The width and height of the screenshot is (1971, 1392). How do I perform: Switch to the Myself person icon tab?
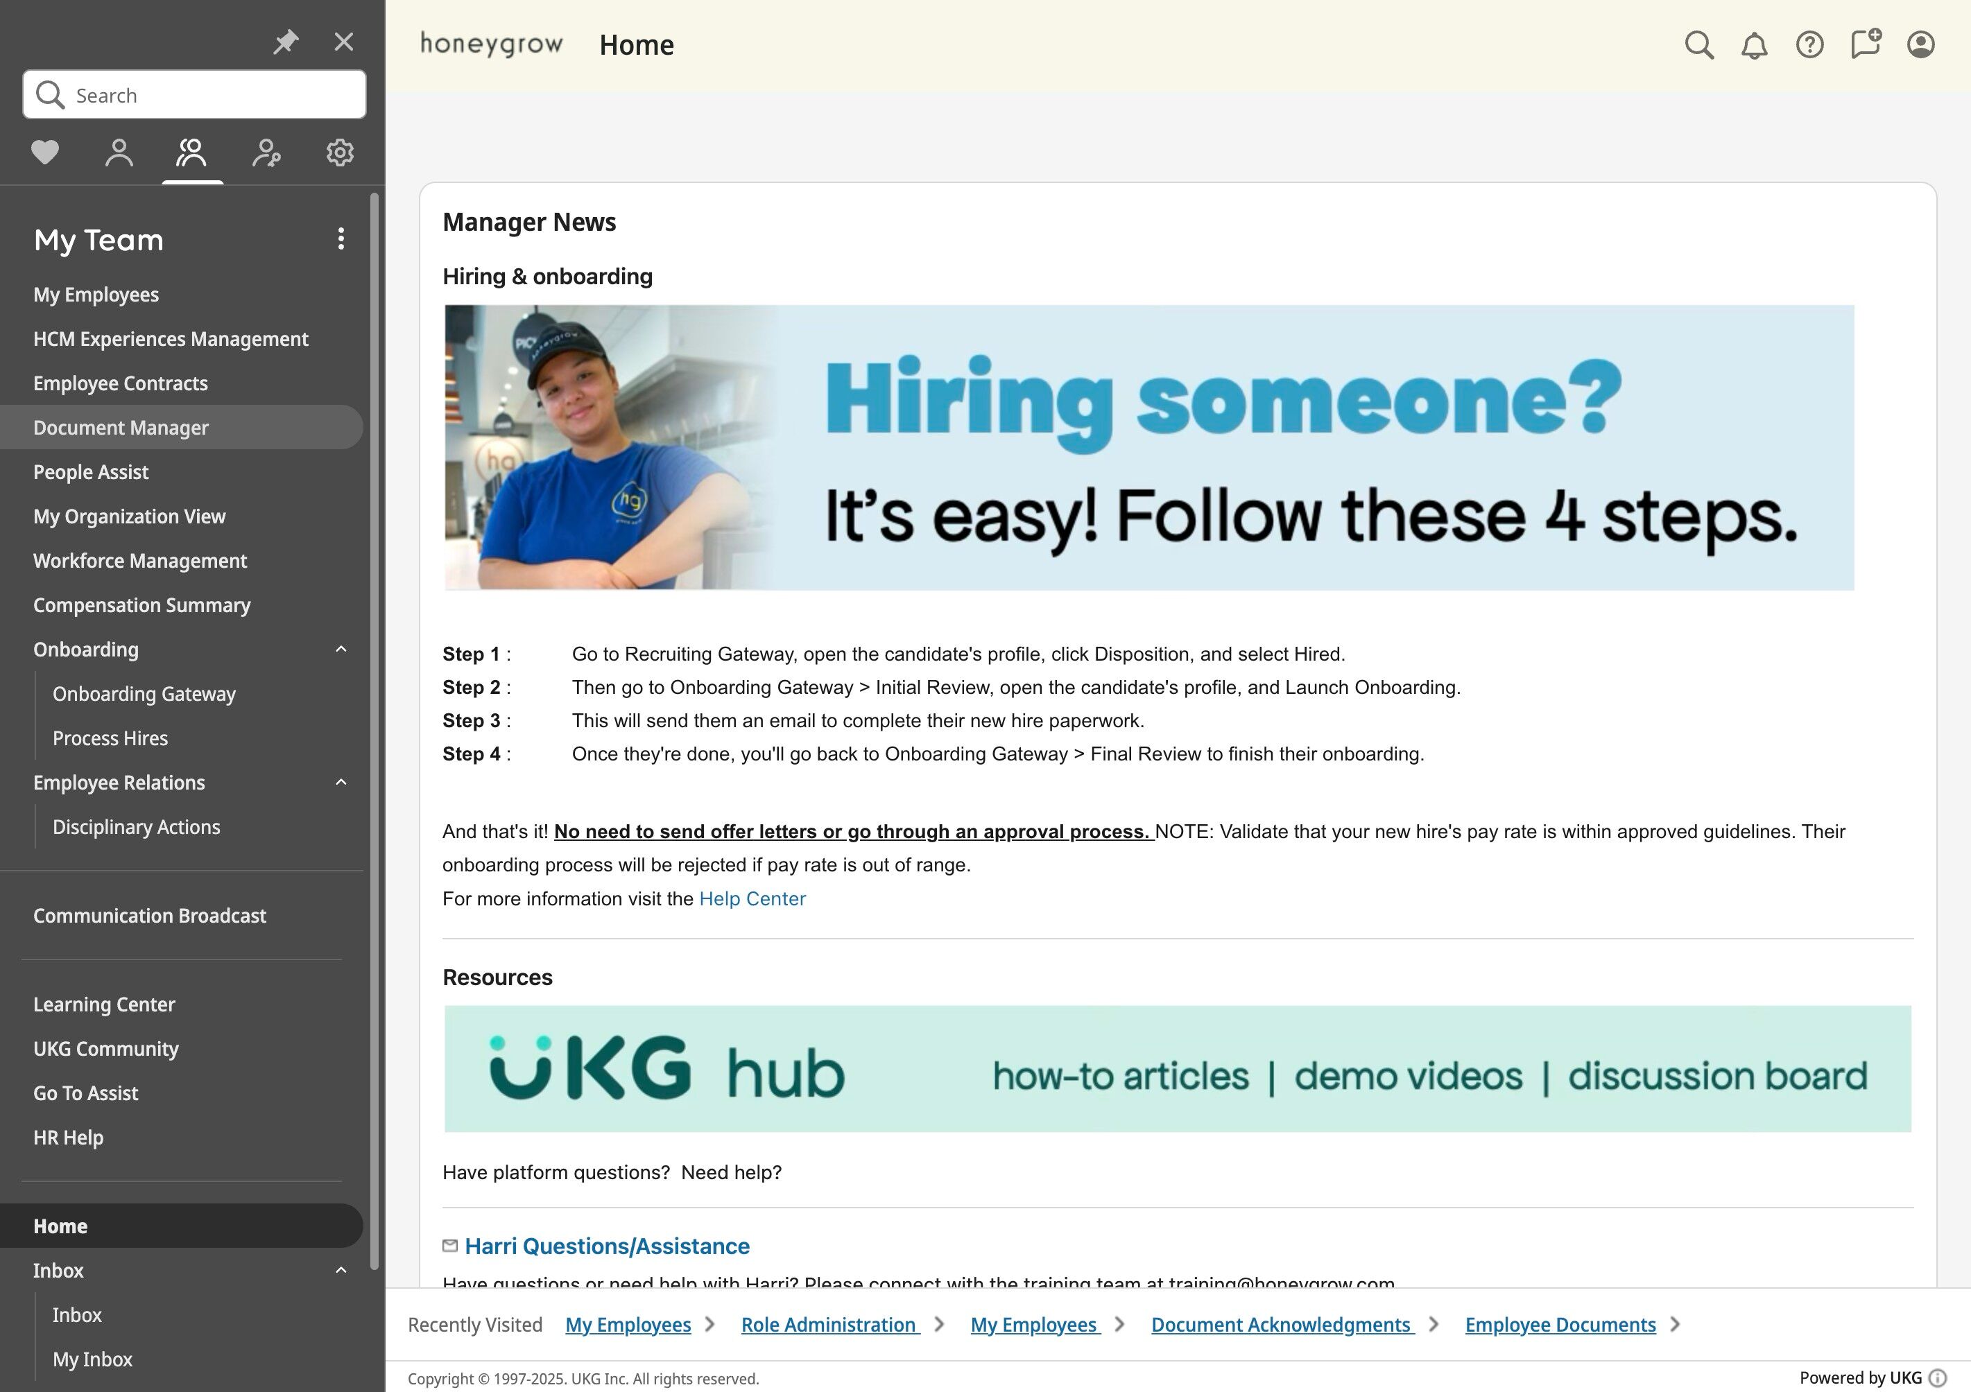tap(119, 153)
